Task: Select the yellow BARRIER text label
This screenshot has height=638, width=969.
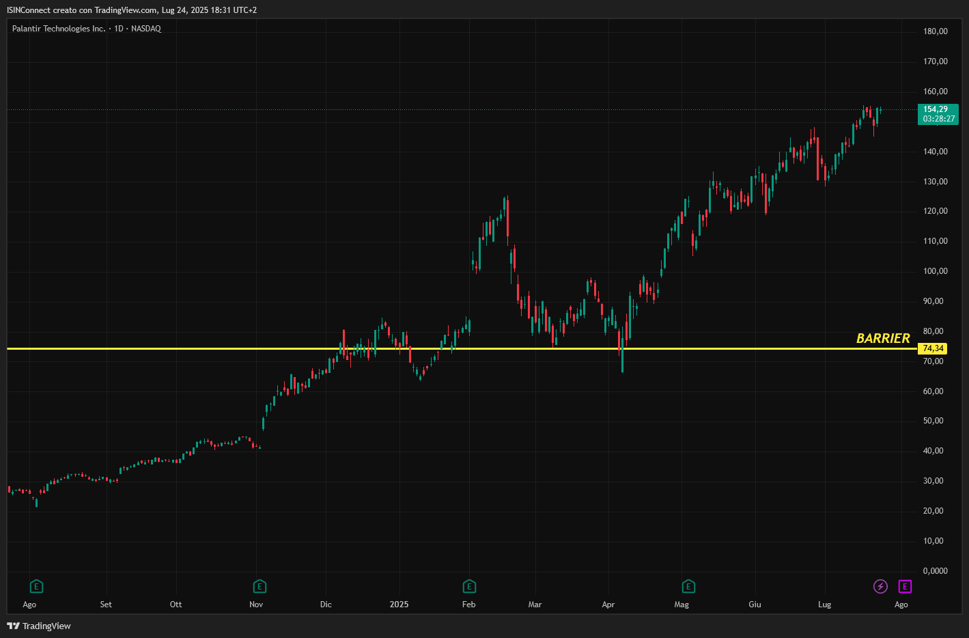Action: [883, 338]
